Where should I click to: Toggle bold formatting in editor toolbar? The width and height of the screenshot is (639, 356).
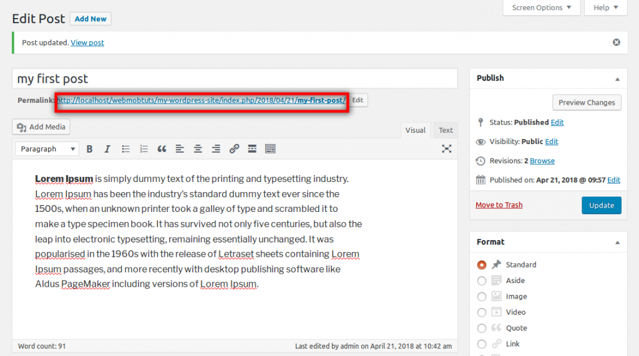89,149
